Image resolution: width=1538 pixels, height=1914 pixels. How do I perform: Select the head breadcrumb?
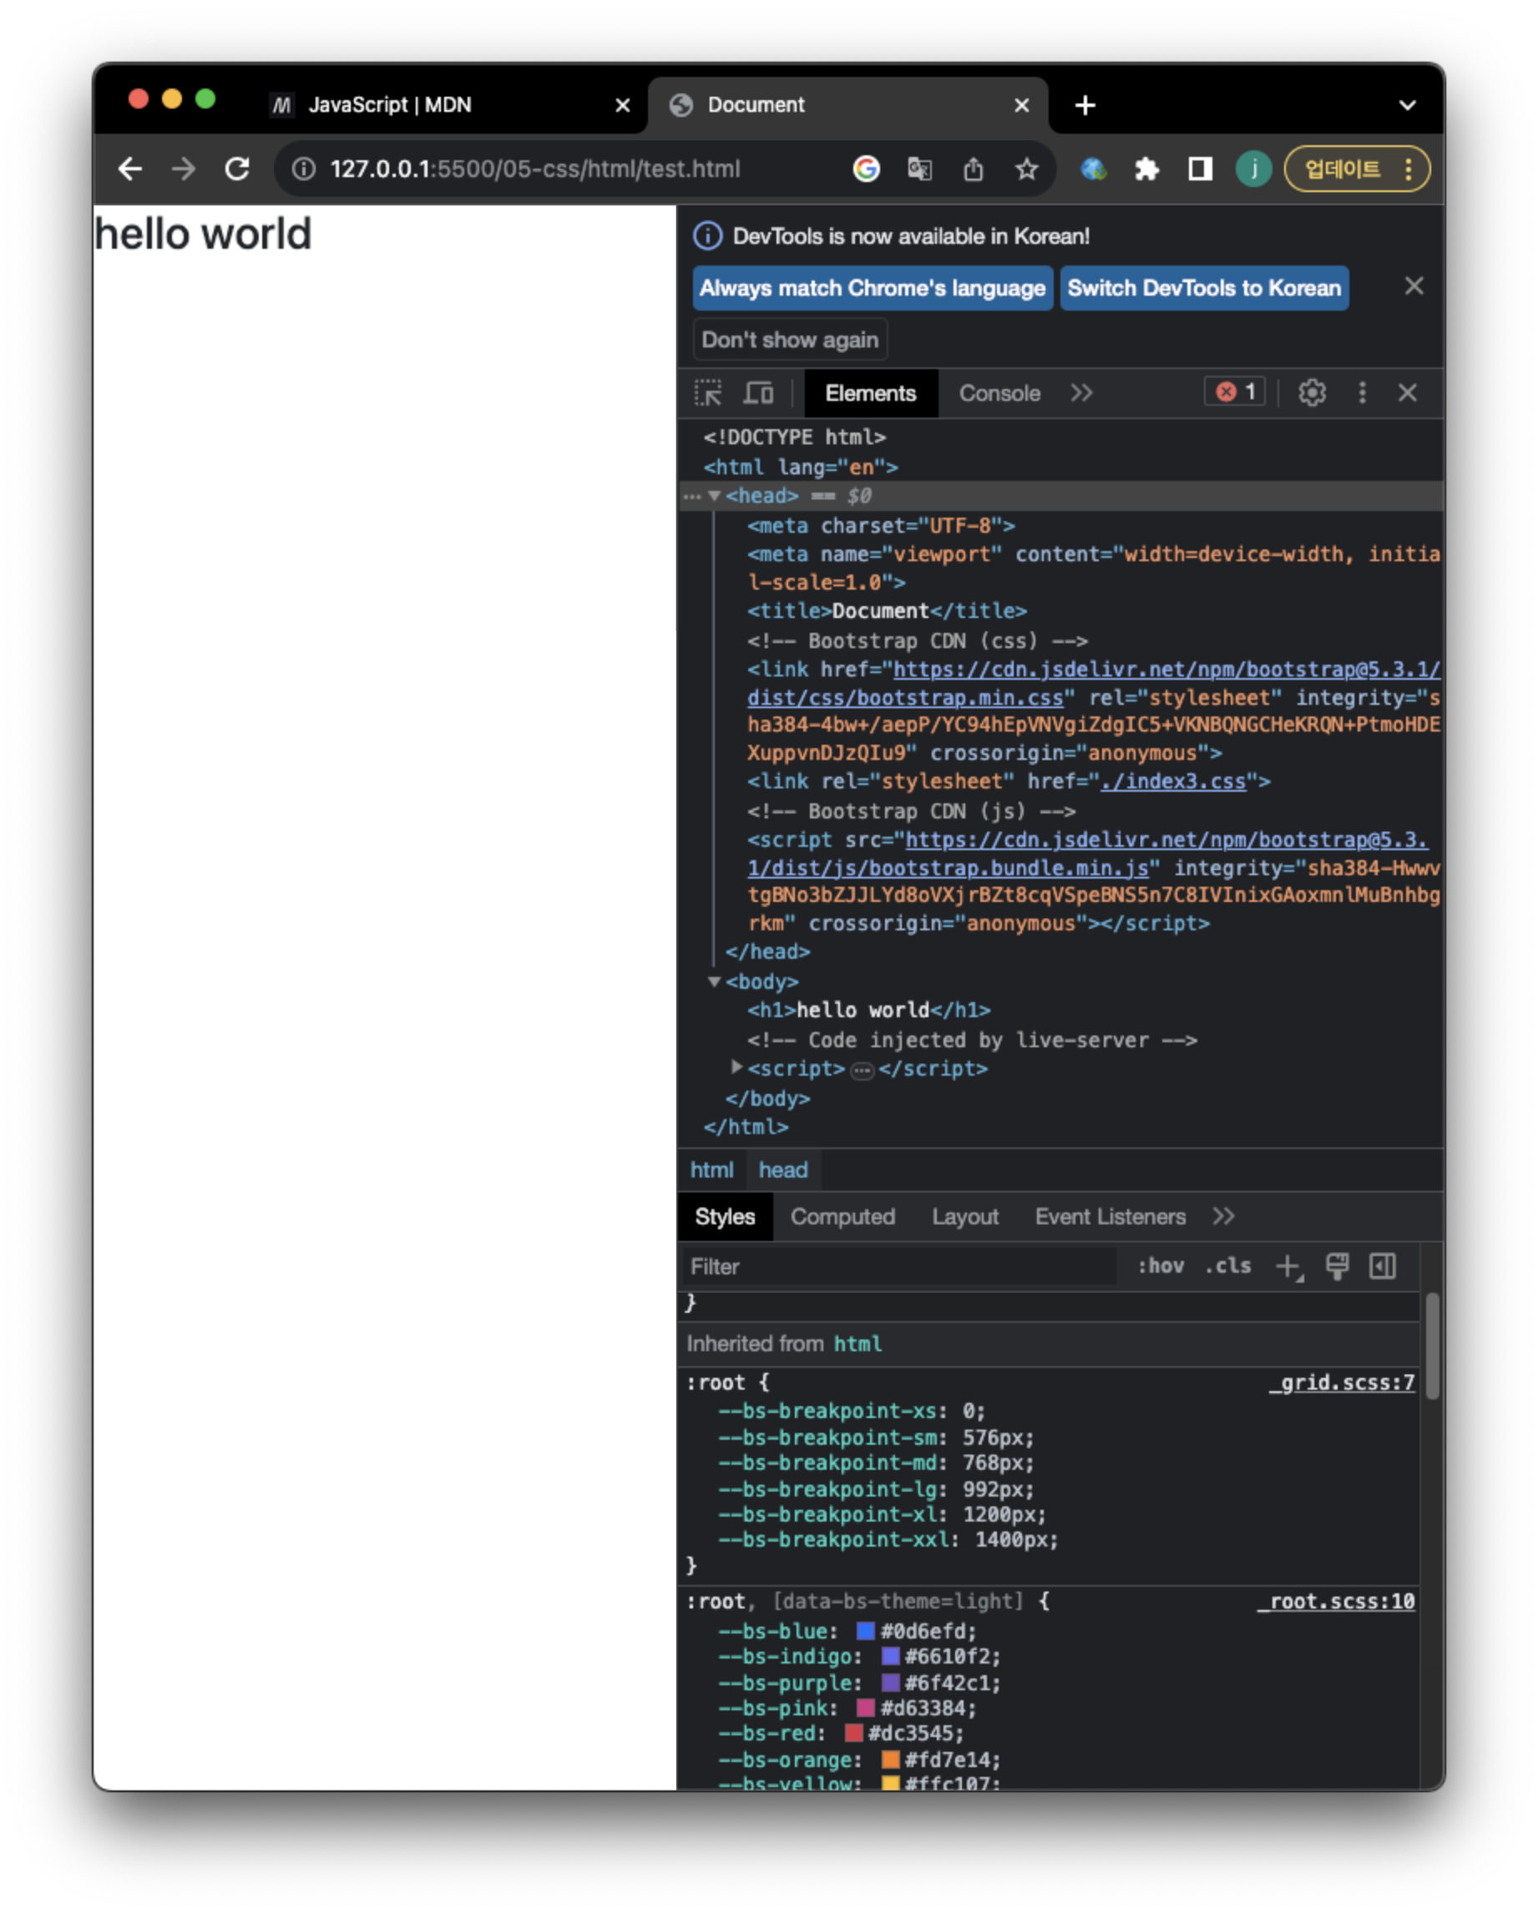pyautogui.click(x=782, y=1169)
